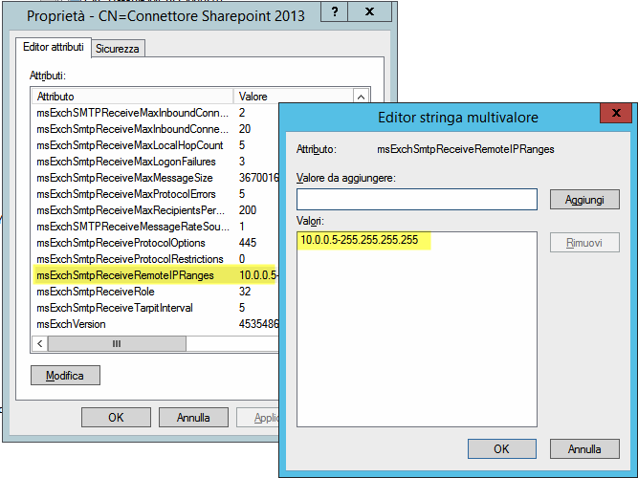Click Annulla in the Proprietà window
The width and height of the screenshot is (638, 478).
pos(193,418)
